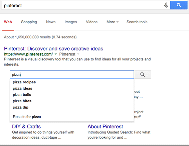The height and width of the screenshot is (146, 189).
Task: Open the Web tab
Action: click(8, 22)
